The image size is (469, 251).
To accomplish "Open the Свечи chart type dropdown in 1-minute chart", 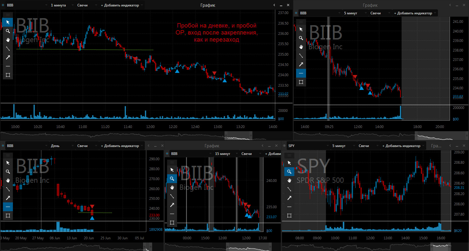I will [86, 5].
